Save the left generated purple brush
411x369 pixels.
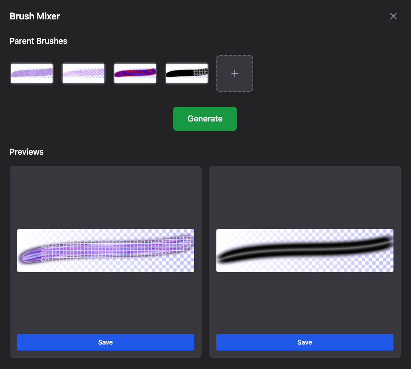pos(105,342)
